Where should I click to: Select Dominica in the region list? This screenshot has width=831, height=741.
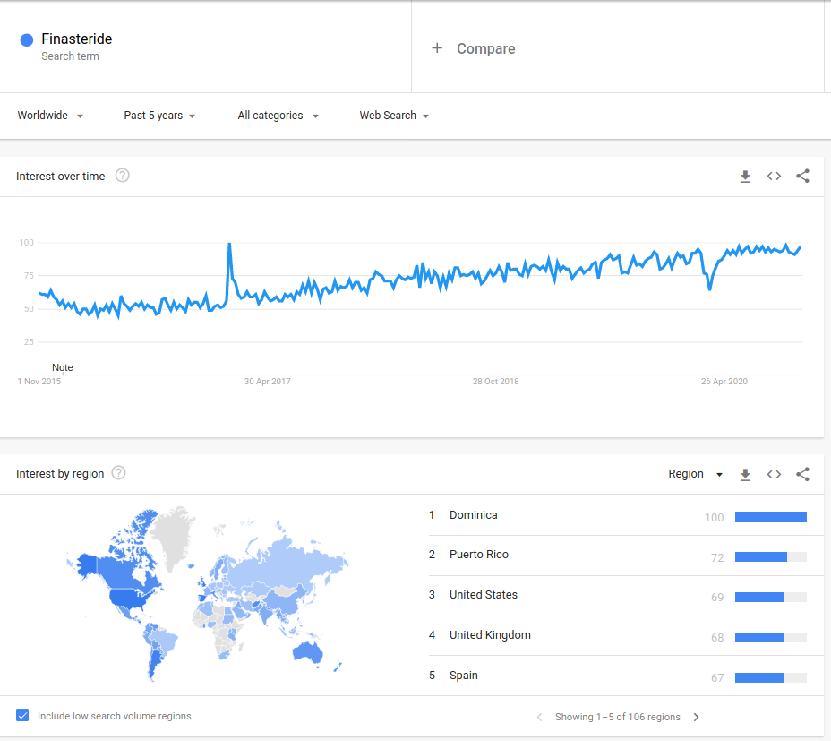point(474,515)
